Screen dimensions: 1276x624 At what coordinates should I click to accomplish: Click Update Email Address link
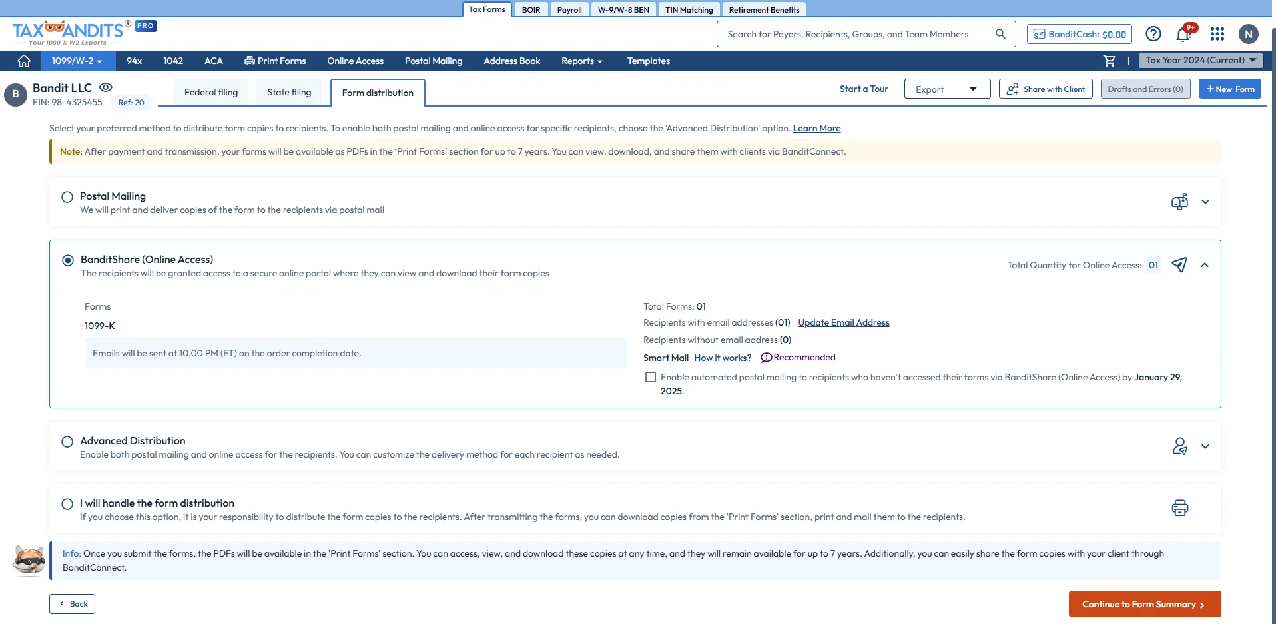click(844, 322)
